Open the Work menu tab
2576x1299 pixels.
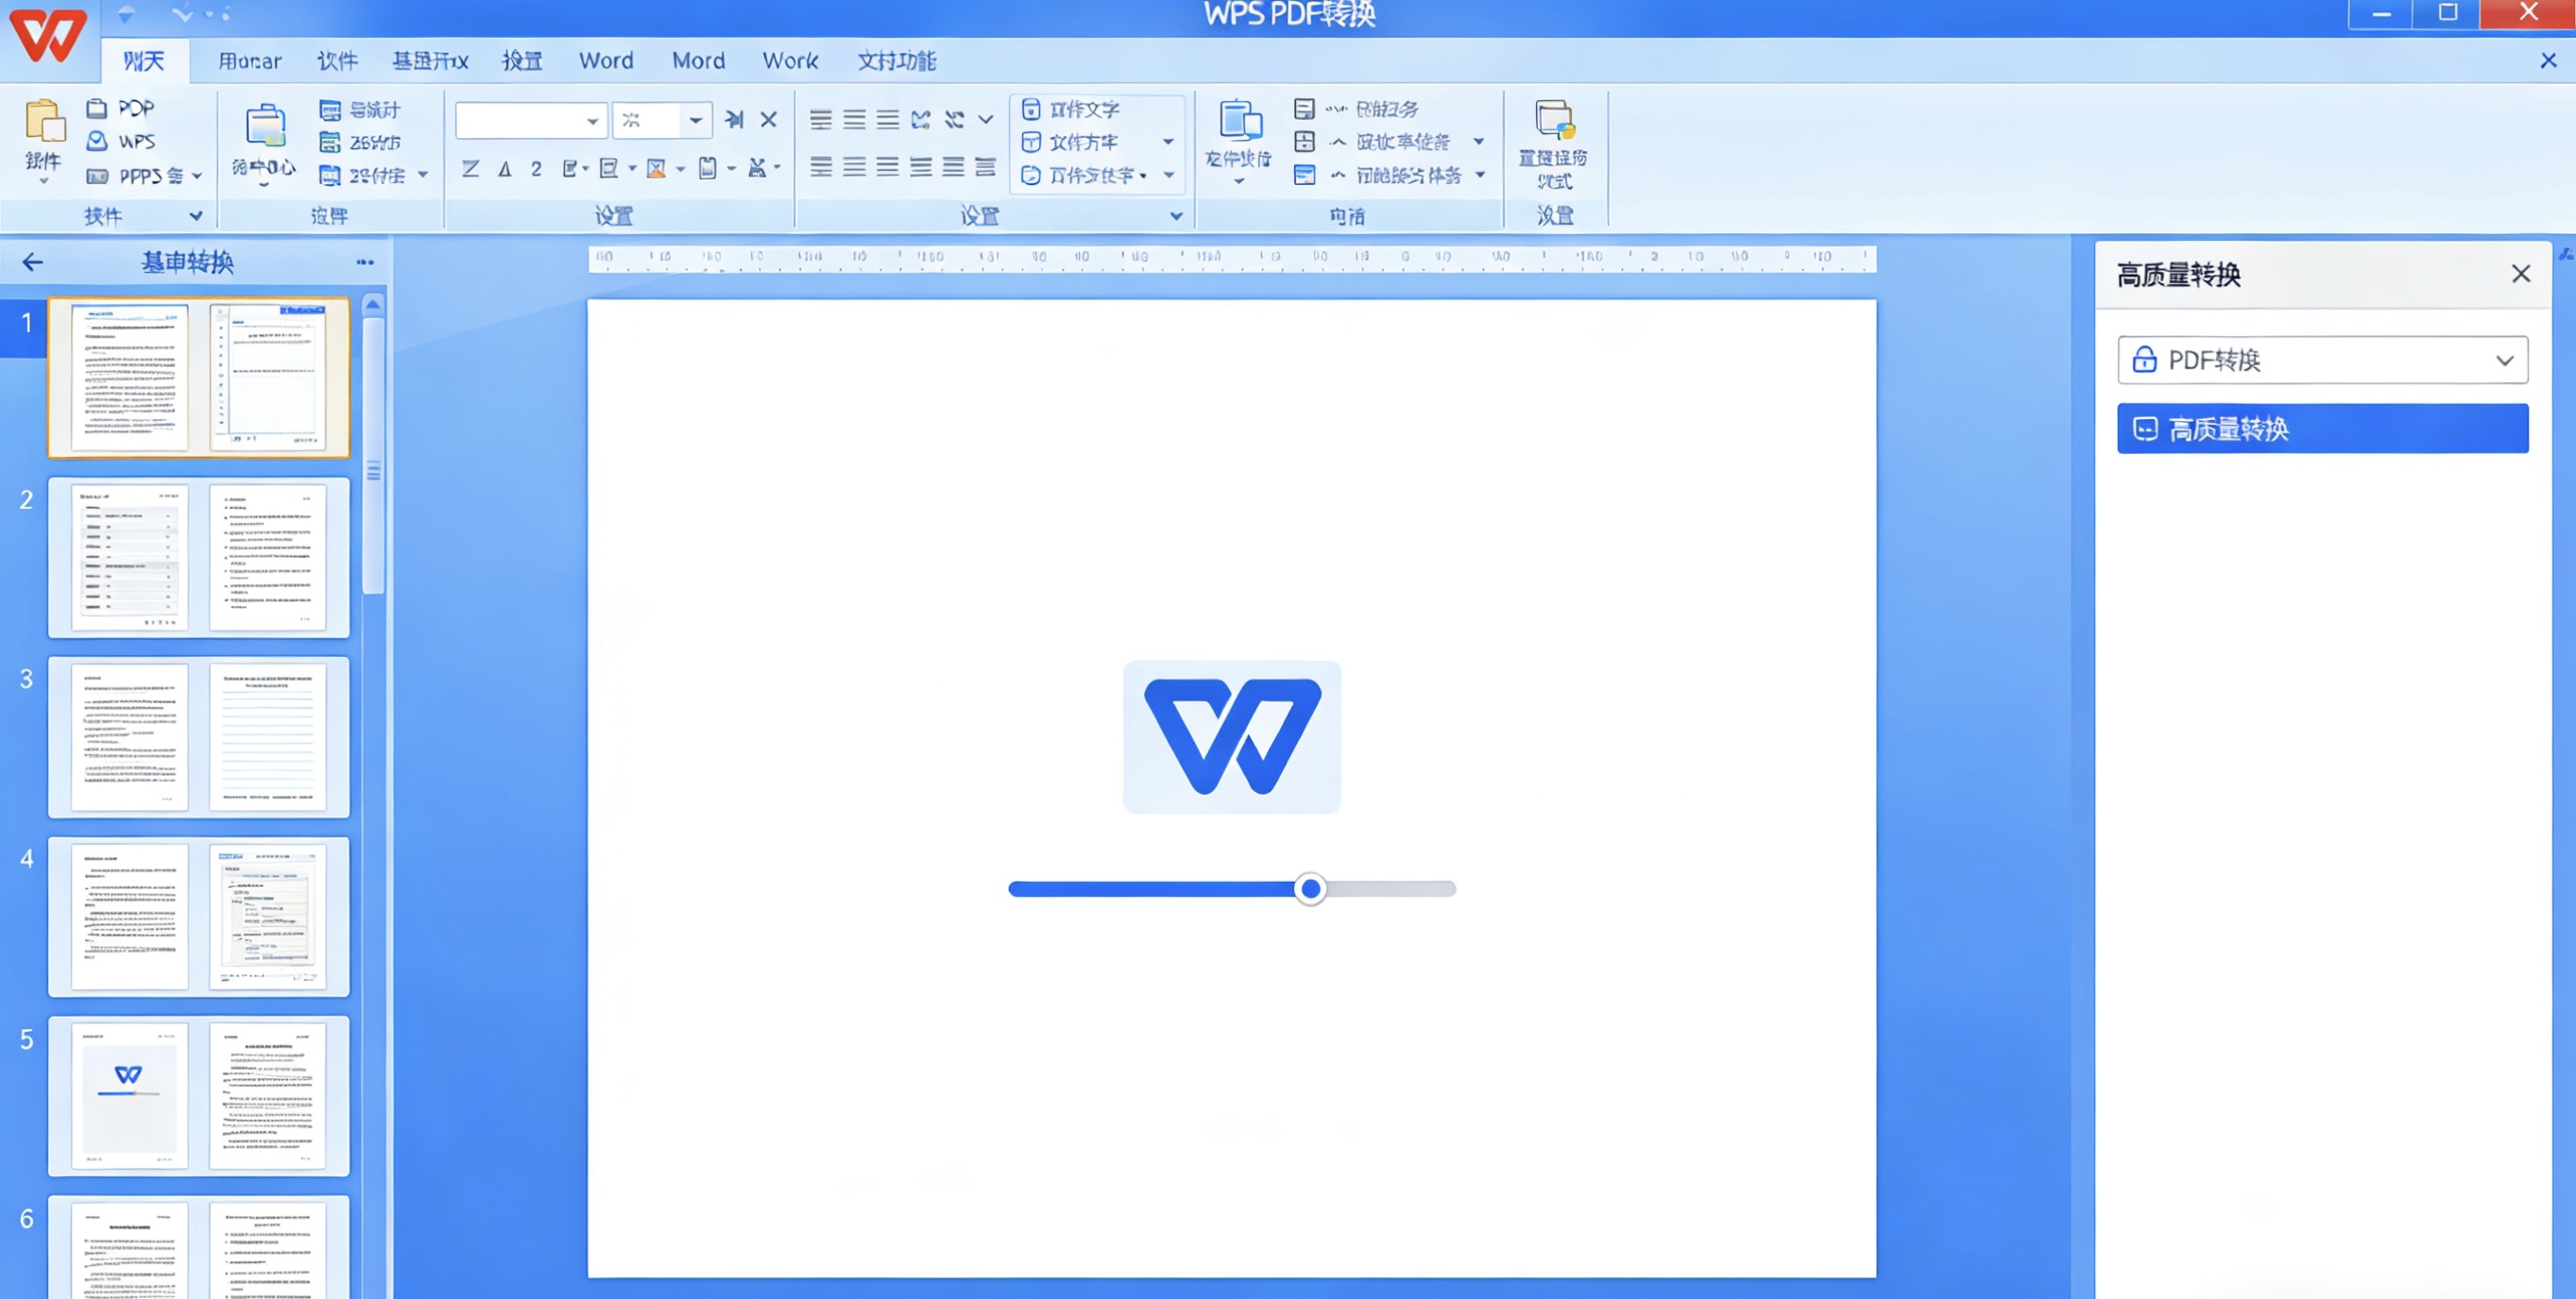pos(790,61)
